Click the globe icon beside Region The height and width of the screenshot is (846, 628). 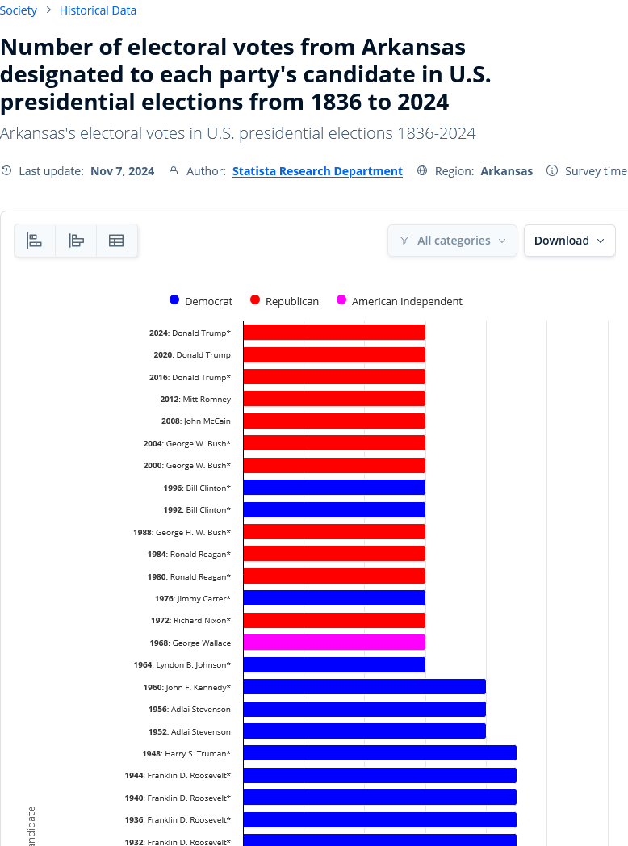[x=422, y=170]
